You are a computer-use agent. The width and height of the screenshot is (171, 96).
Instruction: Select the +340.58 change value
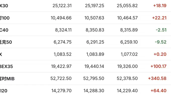[x=157, y=78]
